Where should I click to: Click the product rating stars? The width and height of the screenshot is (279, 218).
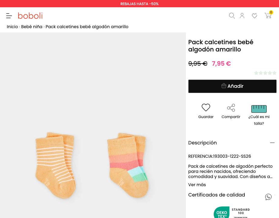265,73
